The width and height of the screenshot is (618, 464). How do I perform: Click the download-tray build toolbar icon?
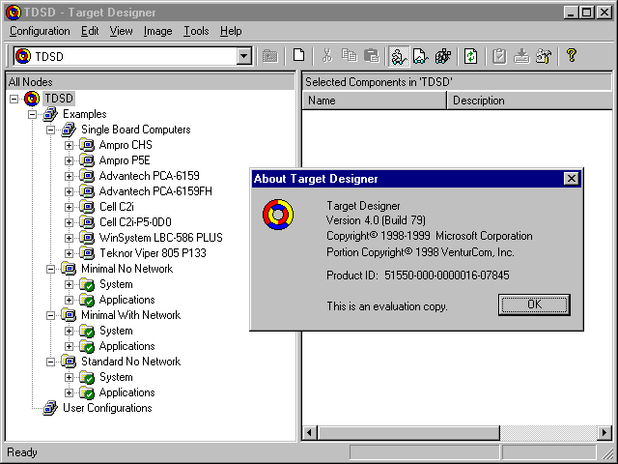[521, 56]
